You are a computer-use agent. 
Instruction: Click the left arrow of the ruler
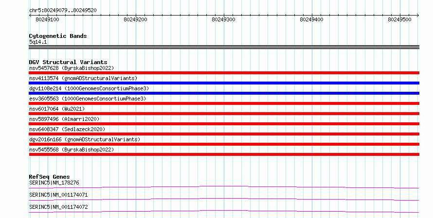[x=30, y=15]
